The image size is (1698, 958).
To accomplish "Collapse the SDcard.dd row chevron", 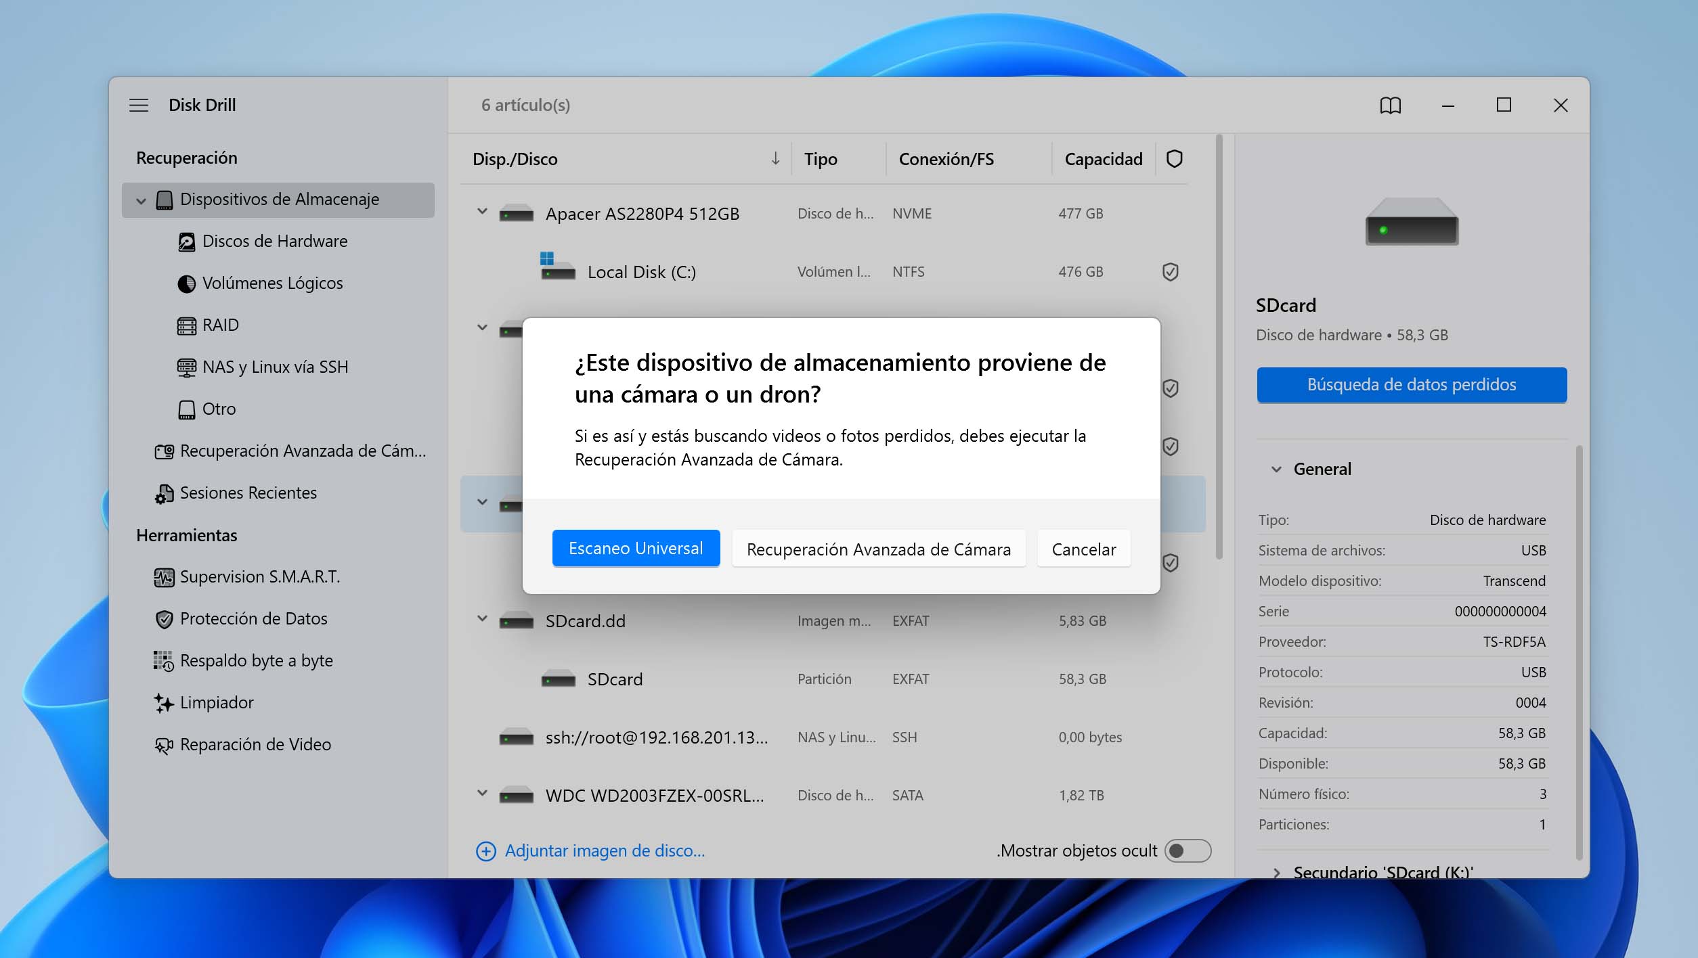I will pos(482,619).
